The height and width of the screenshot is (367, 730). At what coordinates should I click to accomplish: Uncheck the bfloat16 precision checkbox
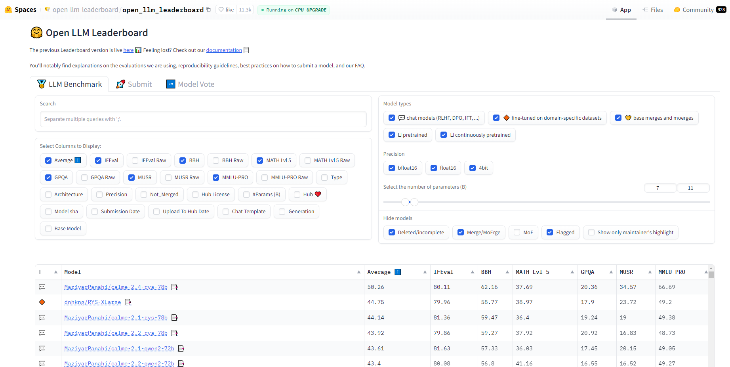tap(392, 168)
